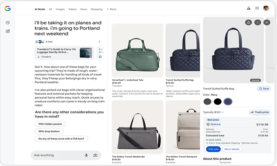Open the Google home logo
The image size is (277, 166).
tap(7, 9)
